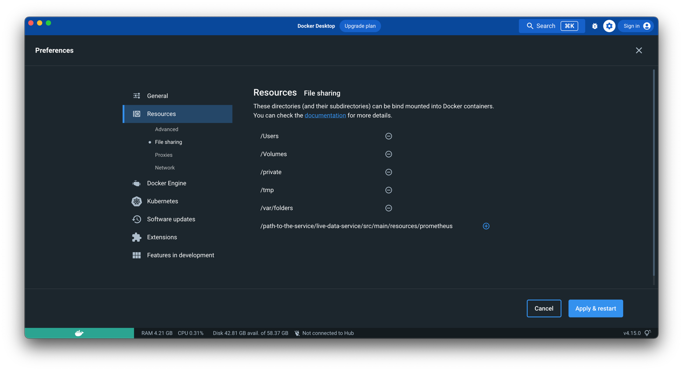Click the Search field
Viewport: 683px width, 371px height.
pos(552,26)
